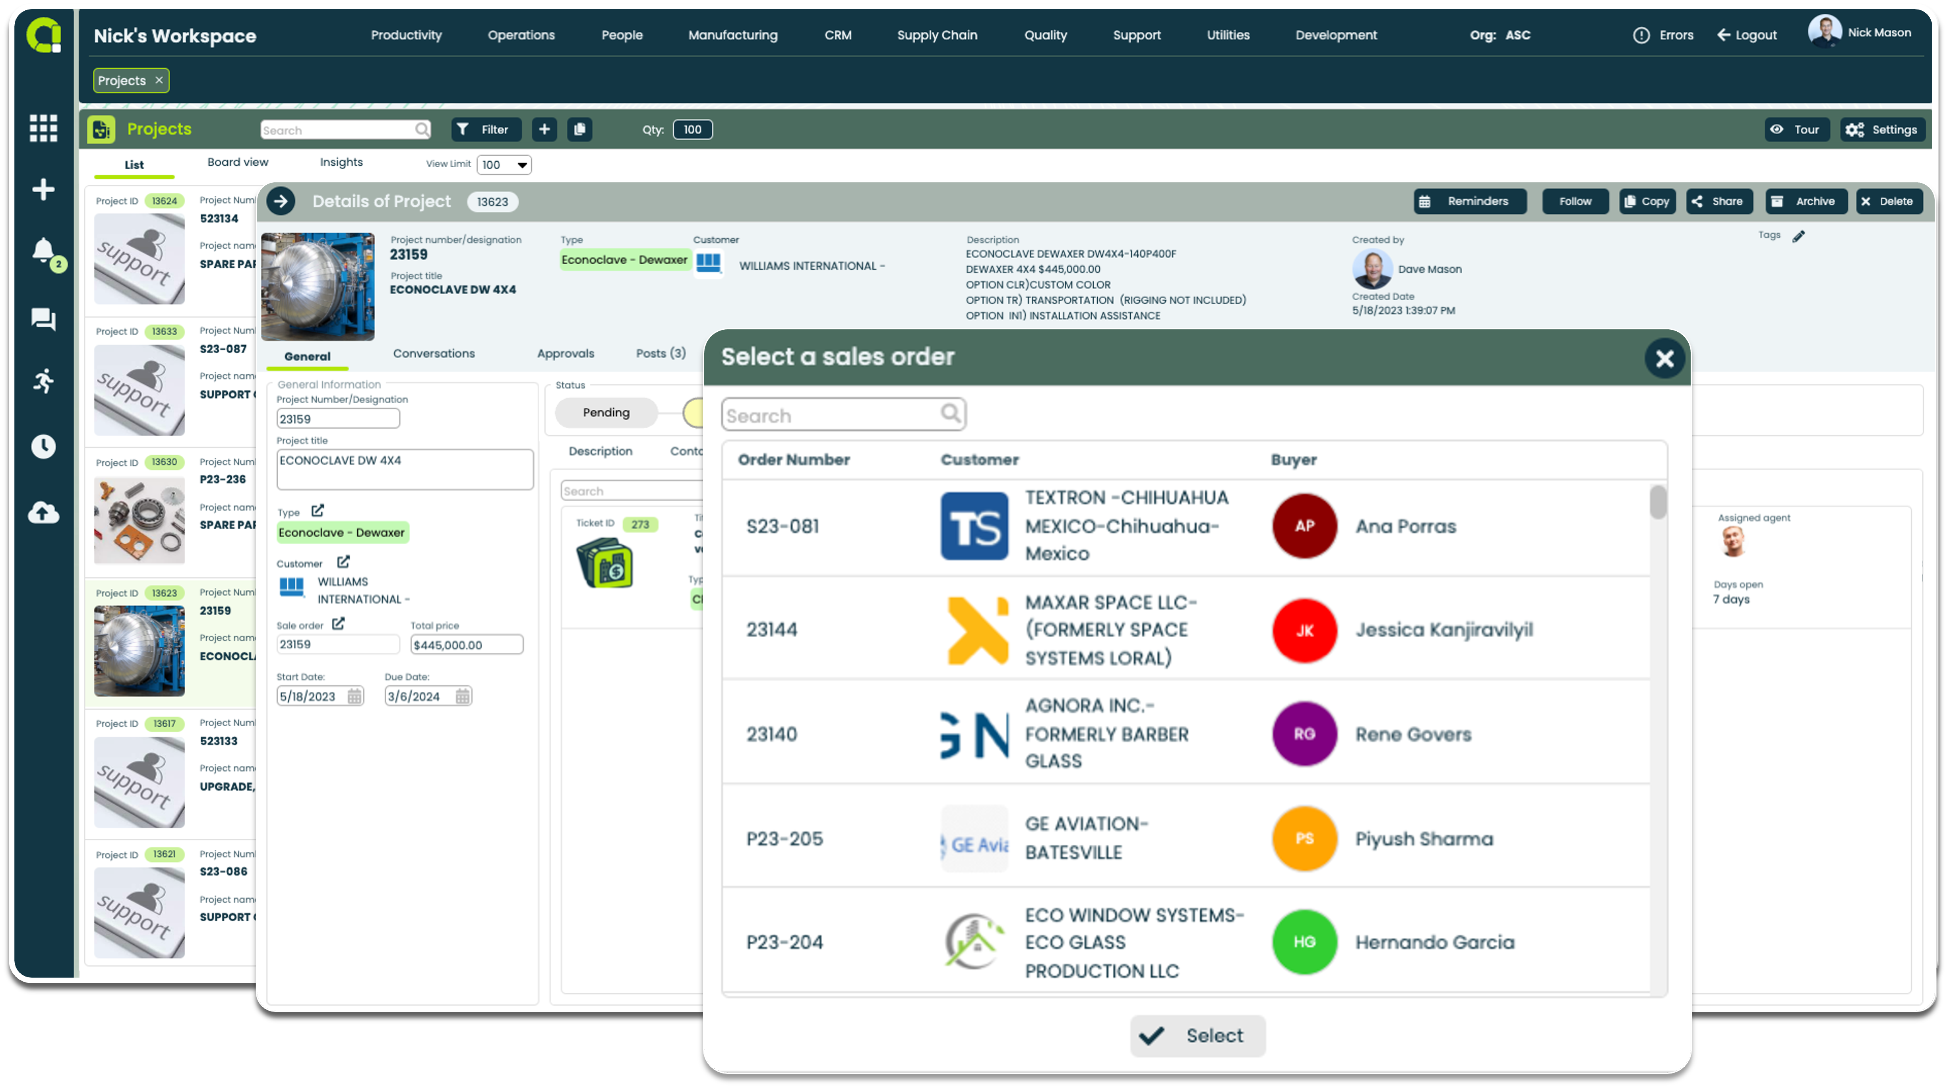The width and height of the screenshot is (1947, 1087).
Task: Expand the View Limit dropdown
Action: coord(504,164)
